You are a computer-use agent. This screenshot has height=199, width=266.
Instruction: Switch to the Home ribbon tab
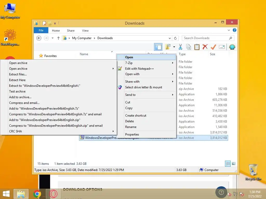tap(56, 31)
